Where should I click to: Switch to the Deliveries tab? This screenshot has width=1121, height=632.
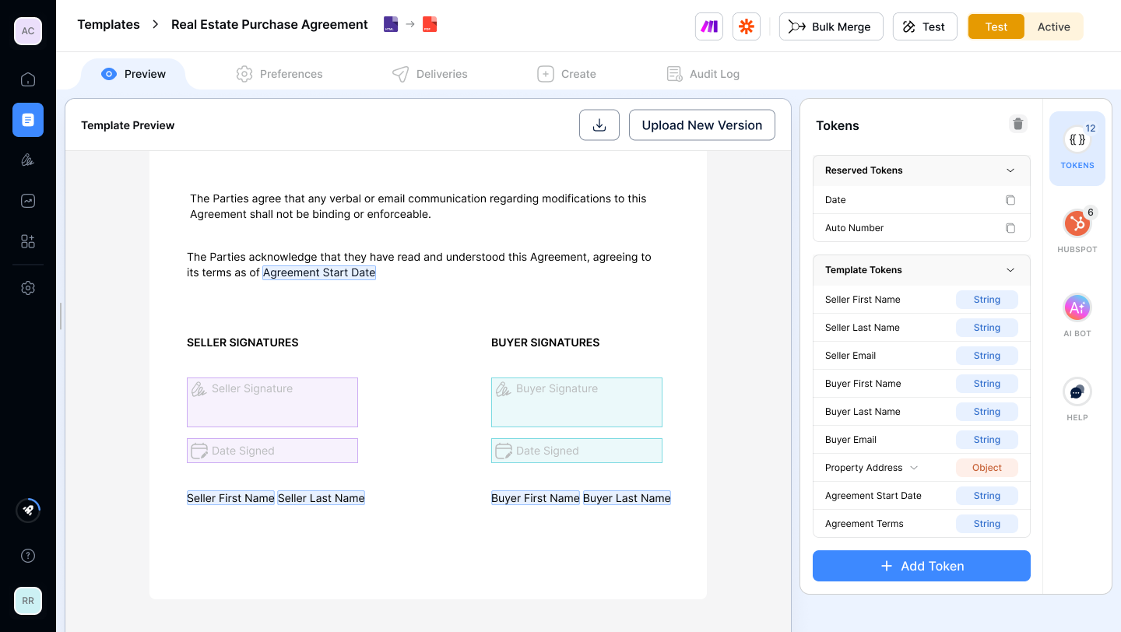(x=430, y=73)
